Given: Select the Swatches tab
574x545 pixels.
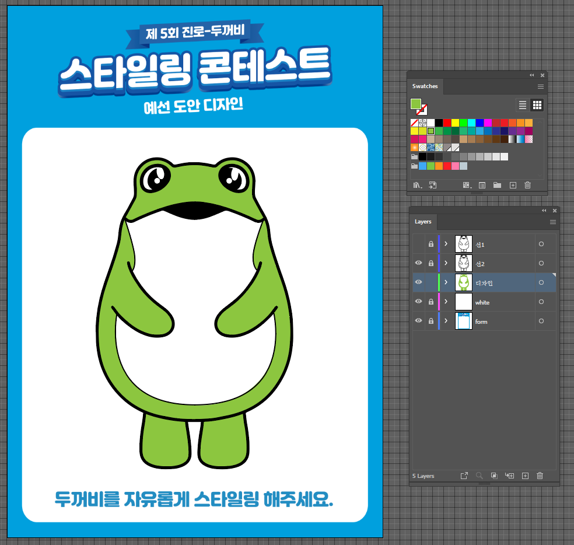Looking at the screenshot, I should click(425, 86).
